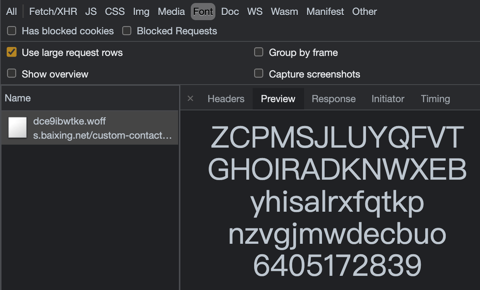Filter requests by Manifest type
The image size is (480, 290).
325,12
